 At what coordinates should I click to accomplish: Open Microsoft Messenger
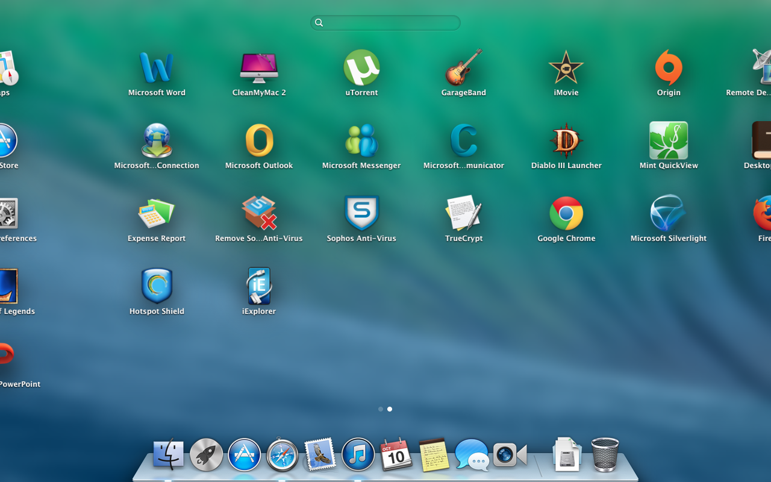[361, 140]
